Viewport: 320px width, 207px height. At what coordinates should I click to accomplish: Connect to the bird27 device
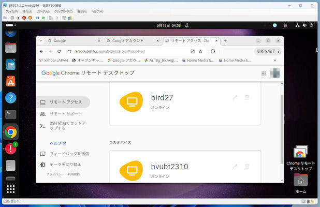185,103
